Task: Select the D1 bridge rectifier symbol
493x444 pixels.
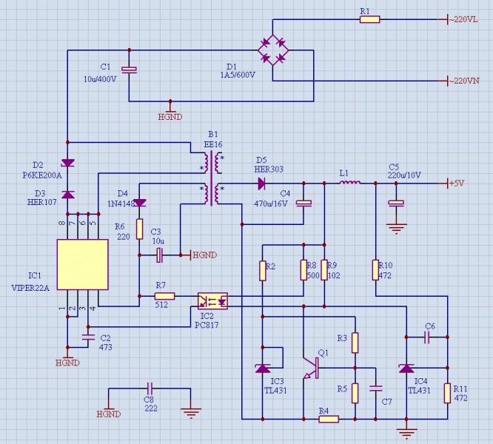Action: point(274,50)
